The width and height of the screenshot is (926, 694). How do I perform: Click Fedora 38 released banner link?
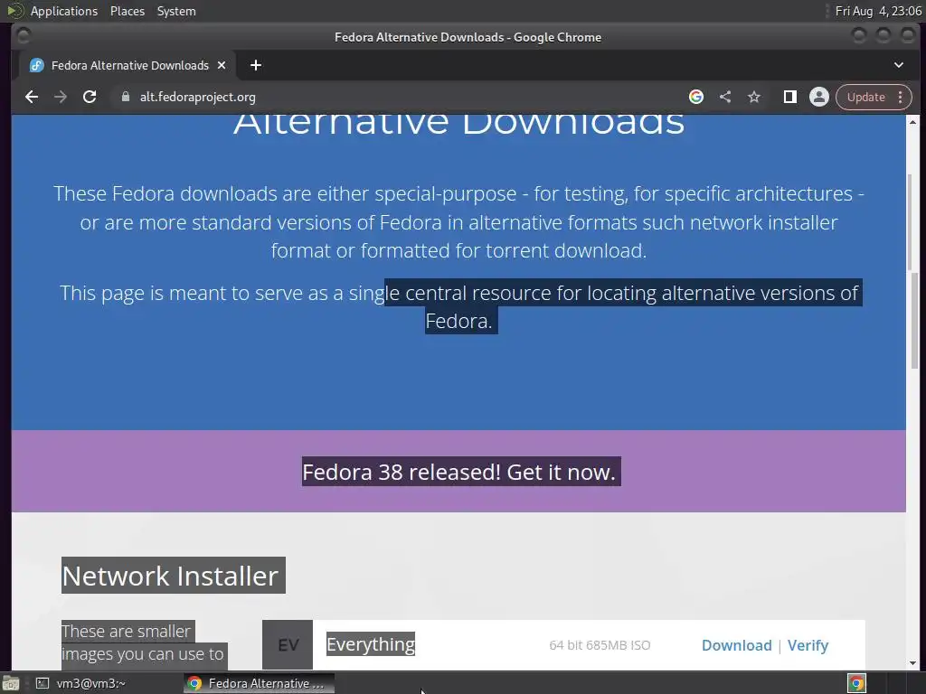click(x=461, y=472)
